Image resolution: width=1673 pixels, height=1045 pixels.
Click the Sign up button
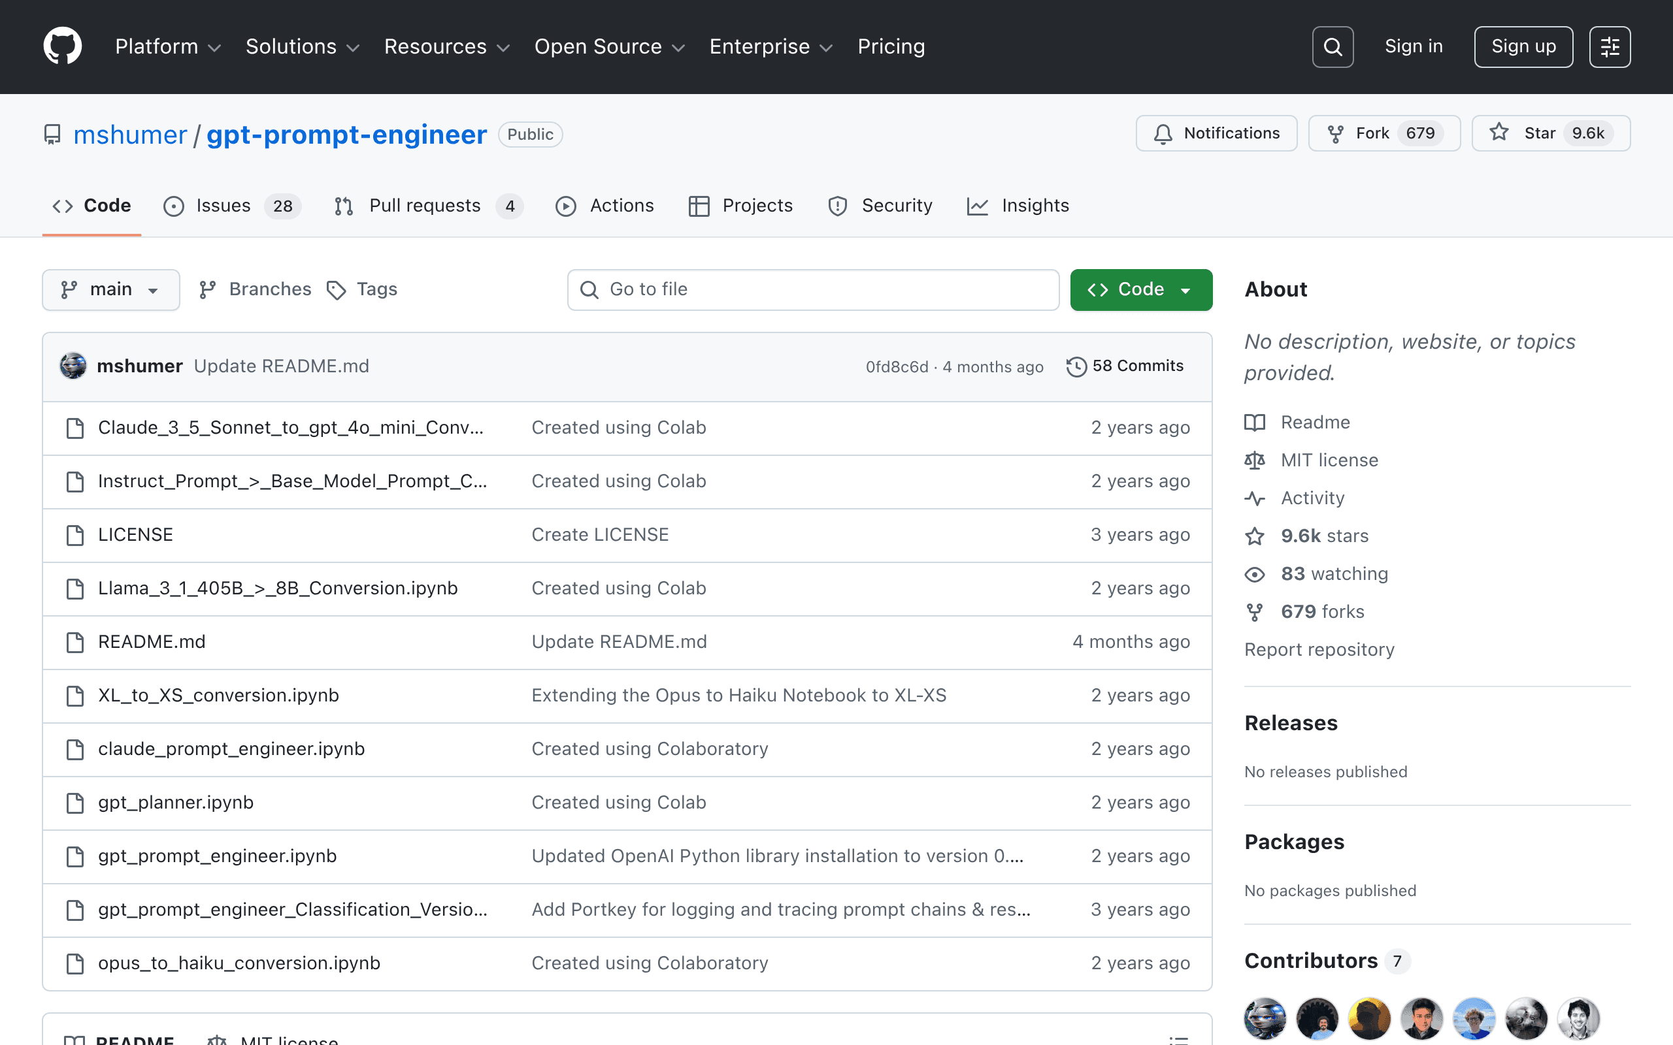(x=1523, y=46)
